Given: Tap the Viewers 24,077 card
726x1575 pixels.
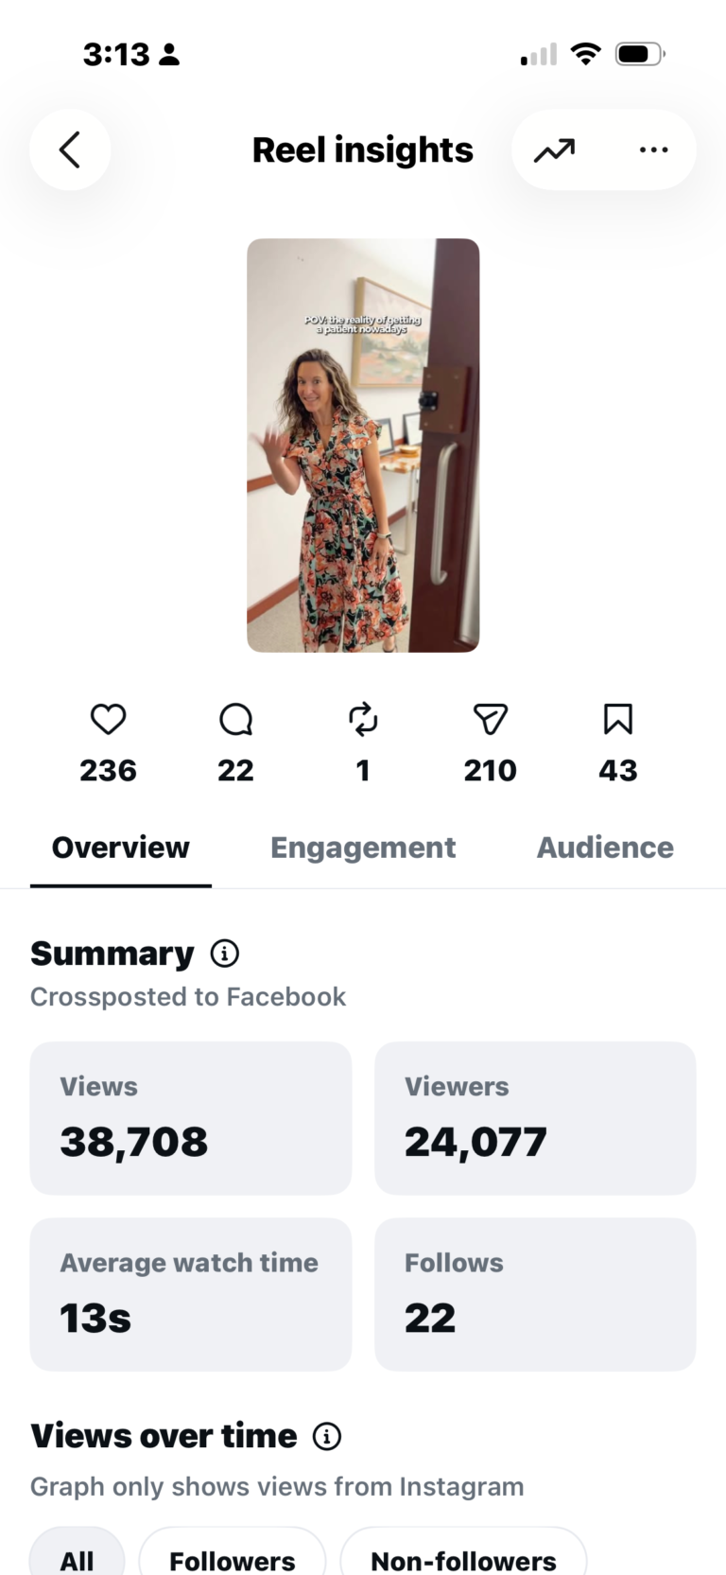Looking at the screenshot, I should pyautogui.click(x=535, y=1118).
